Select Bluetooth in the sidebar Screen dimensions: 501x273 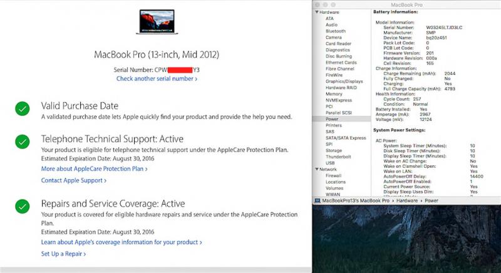point(336,31)
